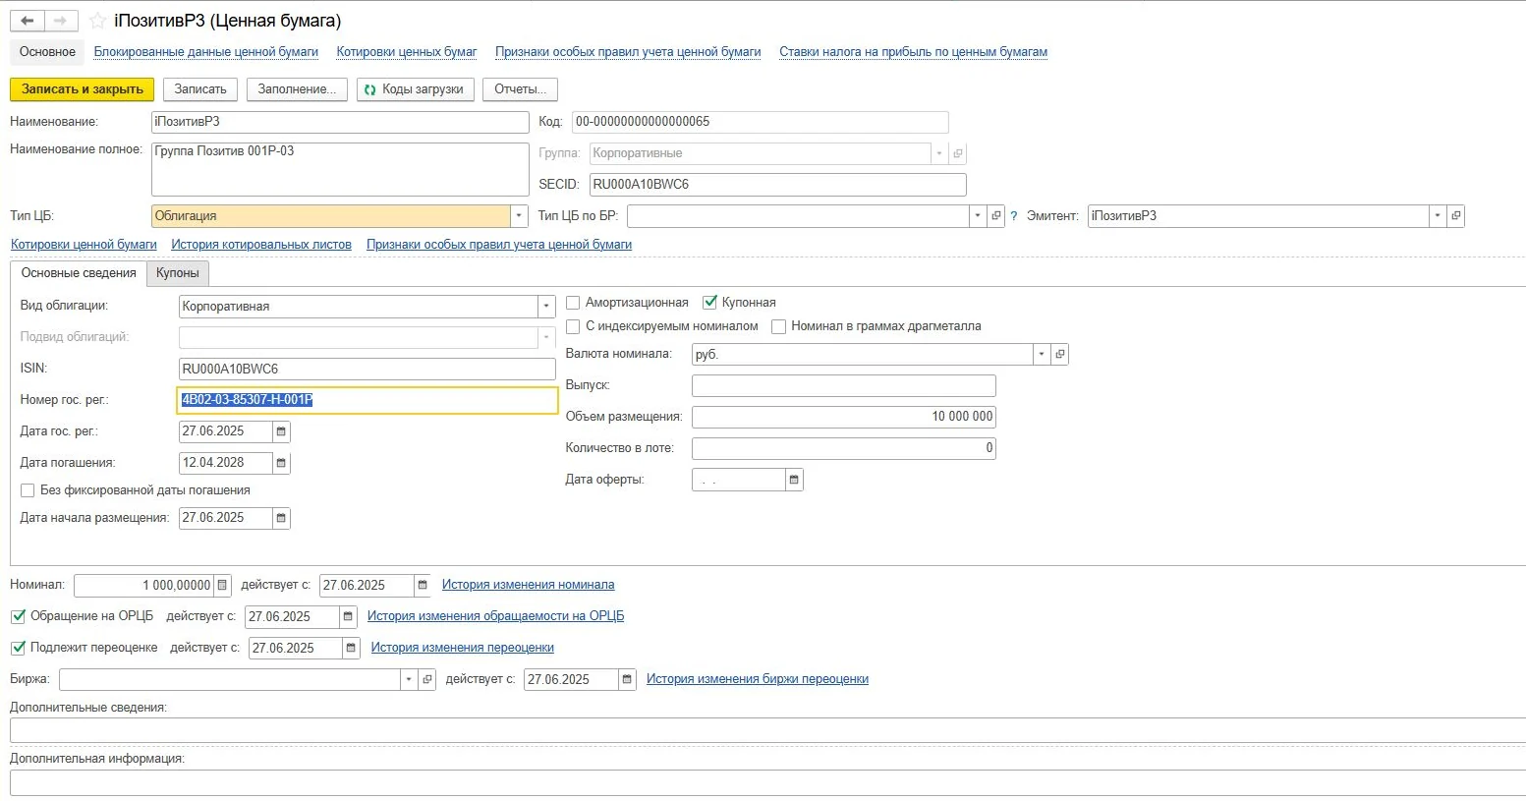The image size is (1526, 801).
Task: Uncheck the Купонная checkbox
Action: (709, 303)
